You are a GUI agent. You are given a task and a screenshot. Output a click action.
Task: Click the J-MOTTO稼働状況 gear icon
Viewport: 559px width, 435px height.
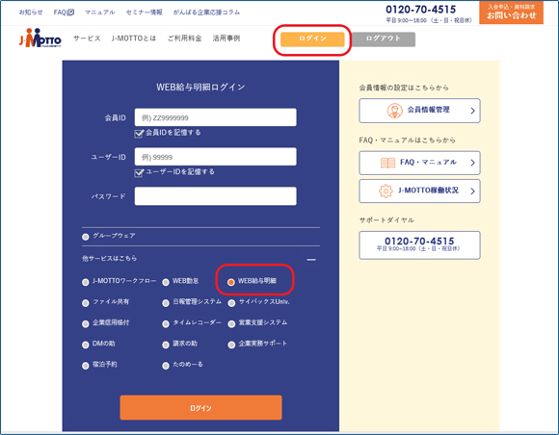tap(386, 192)
